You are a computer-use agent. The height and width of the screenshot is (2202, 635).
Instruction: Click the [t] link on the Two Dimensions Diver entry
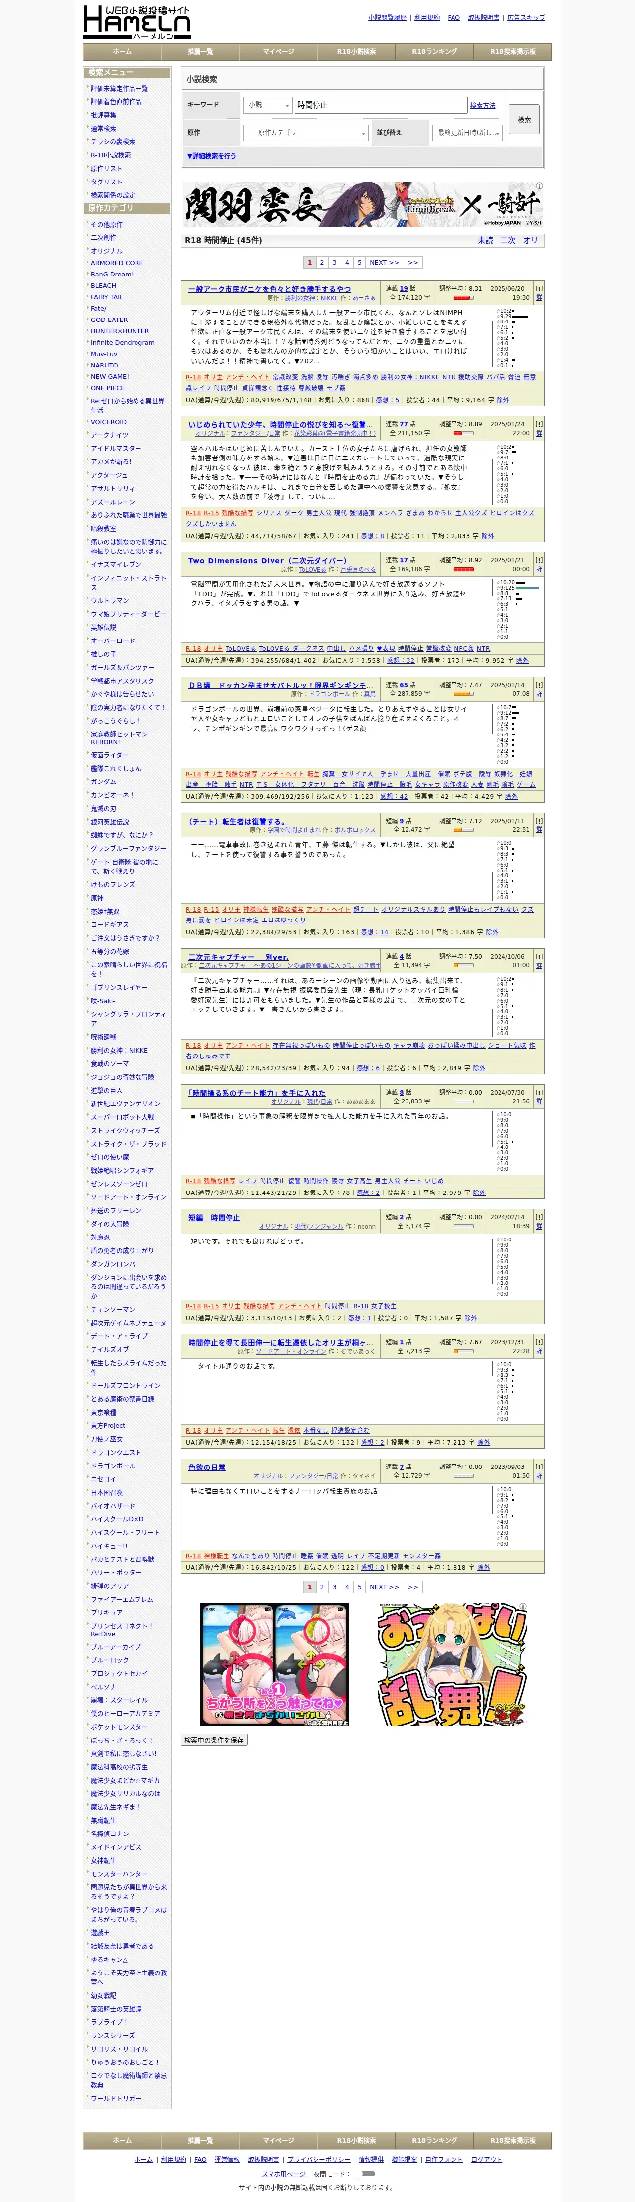pos(539,560)
